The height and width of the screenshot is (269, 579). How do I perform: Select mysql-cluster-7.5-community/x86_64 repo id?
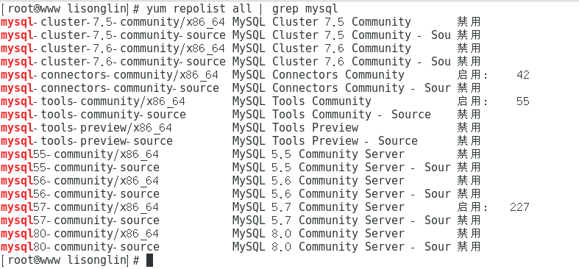click(113, 22)
